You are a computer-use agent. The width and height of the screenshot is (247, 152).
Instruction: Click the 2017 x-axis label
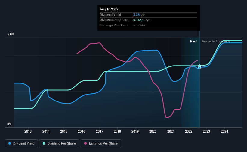[100, 131]
